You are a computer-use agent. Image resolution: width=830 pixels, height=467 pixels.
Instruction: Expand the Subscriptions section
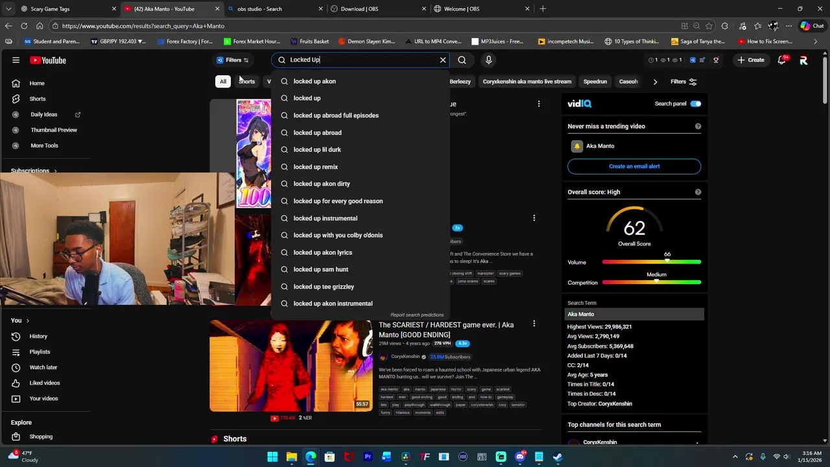pos(34,171)
